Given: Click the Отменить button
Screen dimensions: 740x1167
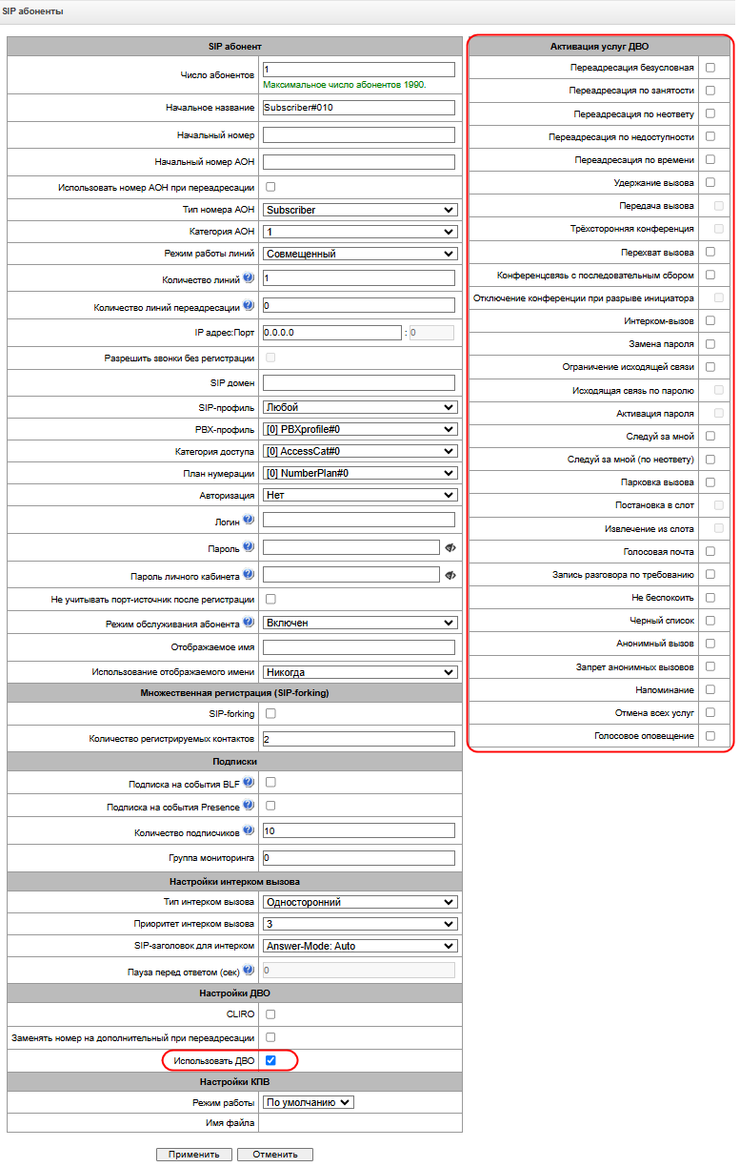Looking at the screenshot, I should [274, 1154].
